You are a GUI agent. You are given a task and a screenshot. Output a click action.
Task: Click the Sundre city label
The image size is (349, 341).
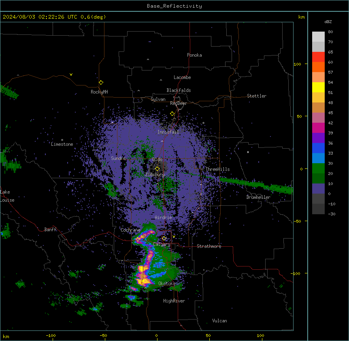pos(118,158)
